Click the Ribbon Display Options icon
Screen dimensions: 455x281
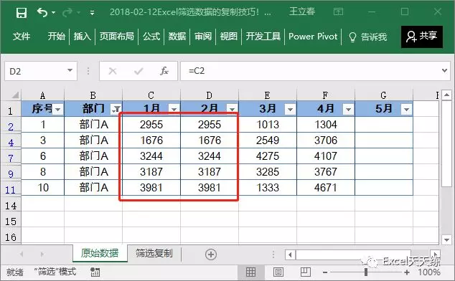pos(338,11)
